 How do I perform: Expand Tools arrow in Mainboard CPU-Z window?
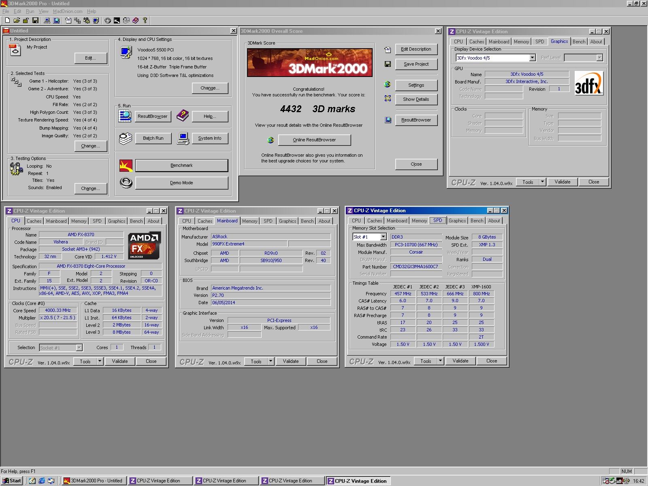(271, 361)
